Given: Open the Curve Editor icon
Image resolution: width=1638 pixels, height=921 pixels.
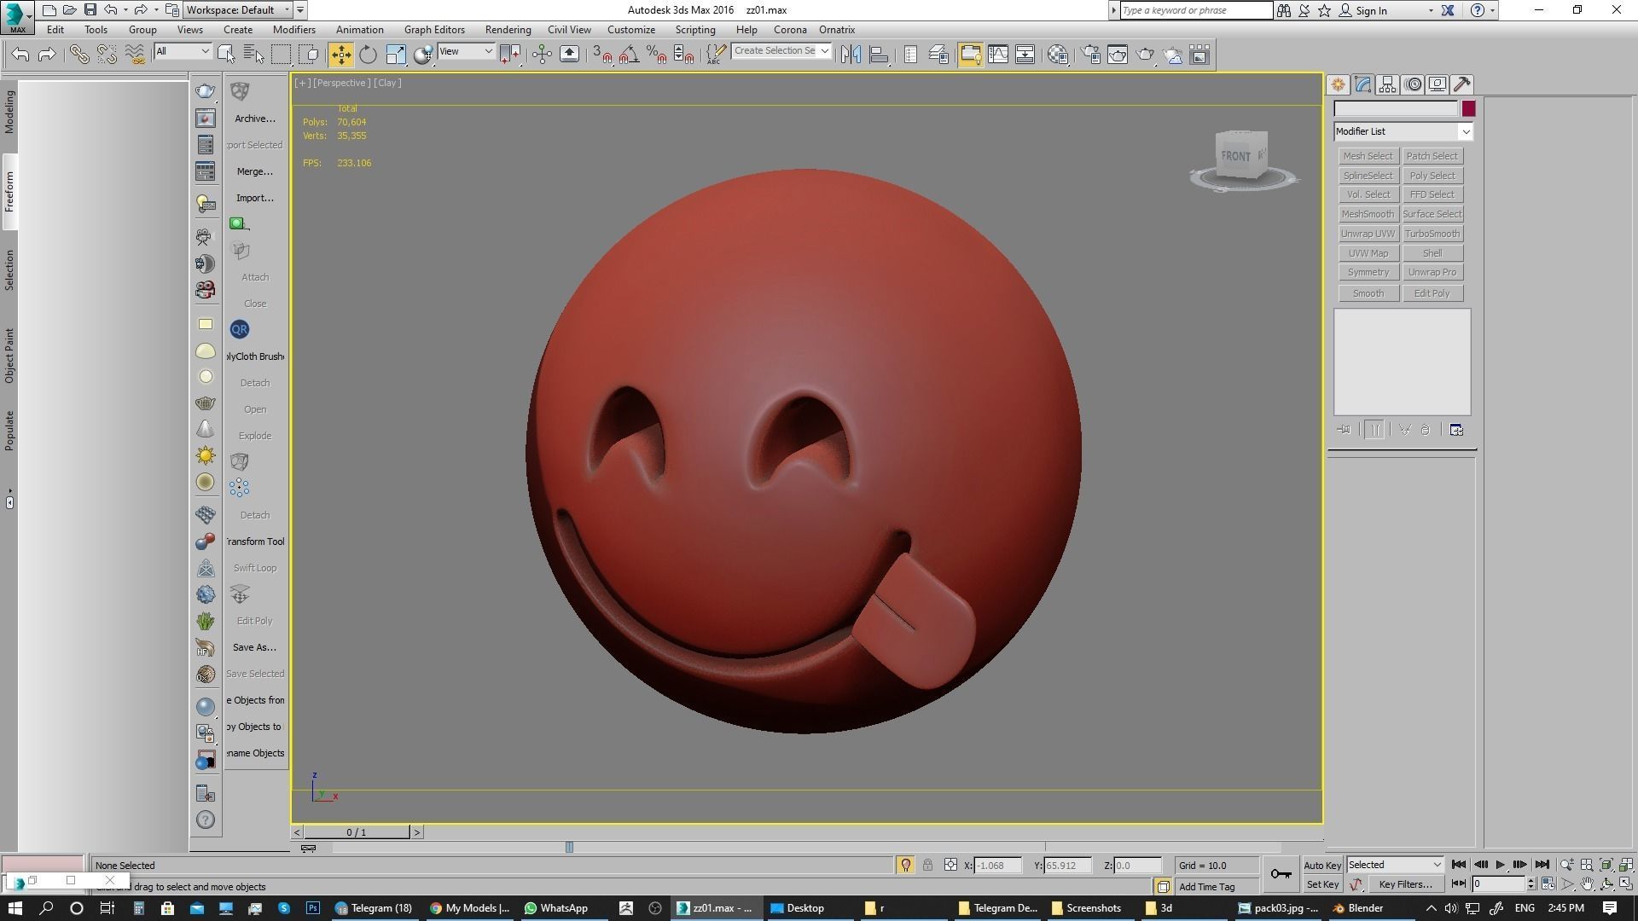Looking at the screenshot, I should point(998,55).
